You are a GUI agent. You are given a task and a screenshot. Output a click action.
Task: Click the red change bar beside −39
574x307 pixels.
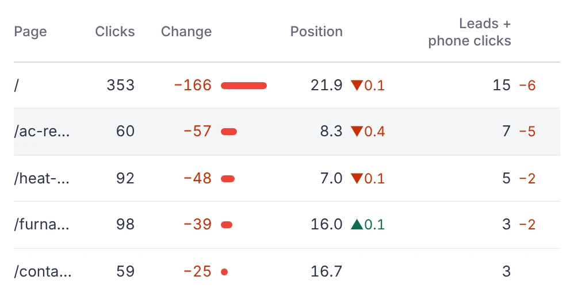(227, 225)
